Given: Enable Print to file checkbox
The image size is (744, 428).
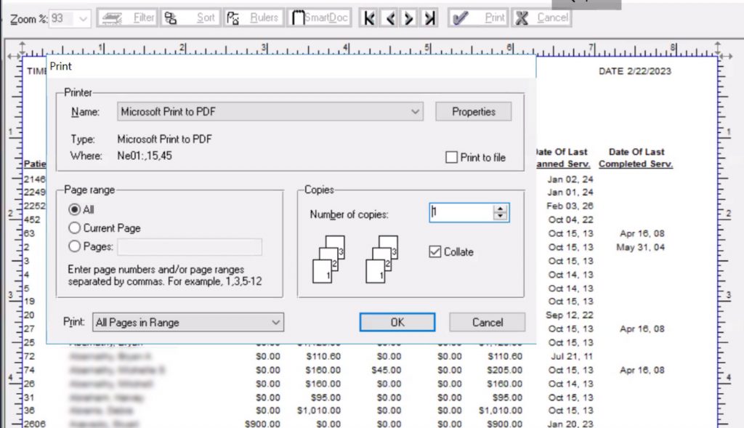Looking at the screenshot, I should [452, 157].
